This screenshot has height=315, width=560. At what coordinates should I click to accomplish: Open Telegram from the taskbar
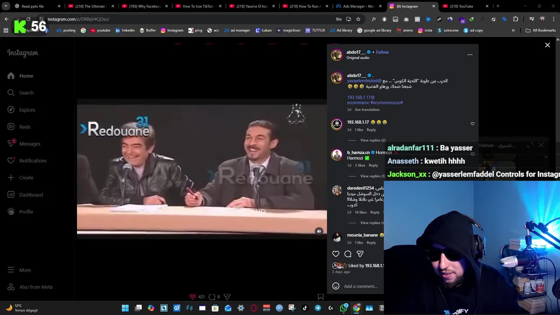(x=318, y=308)
